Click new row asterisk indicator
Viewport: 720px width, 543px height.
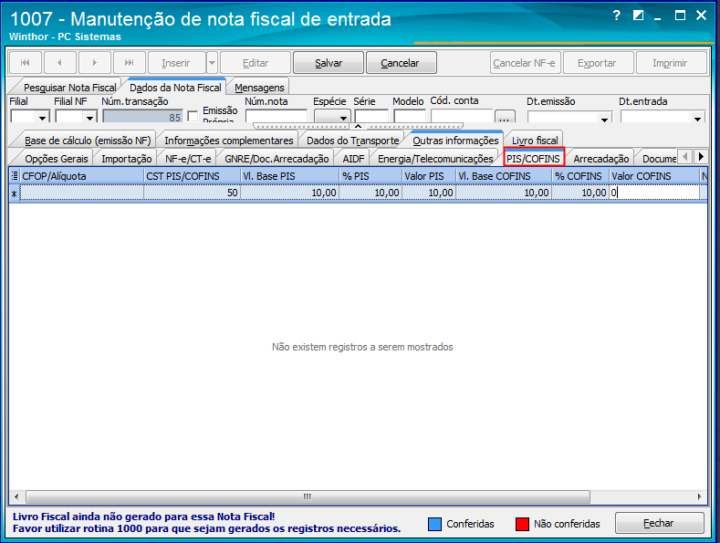[15, 193]
